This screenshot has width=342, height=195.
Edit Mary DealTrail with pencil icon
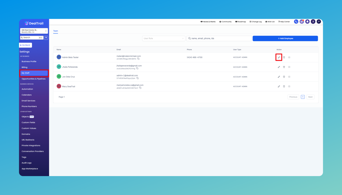click(279, 86)
